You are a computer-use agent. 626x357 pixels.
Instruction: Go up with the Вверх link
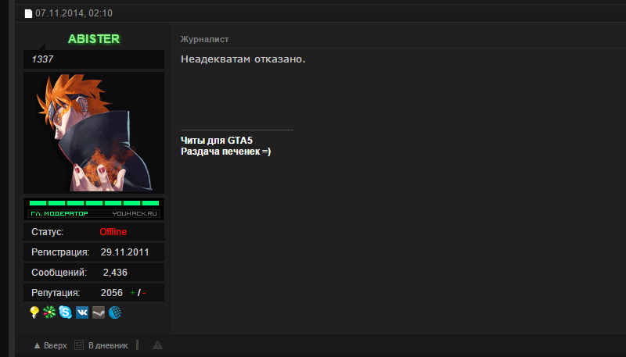click(x=50, y=345)
